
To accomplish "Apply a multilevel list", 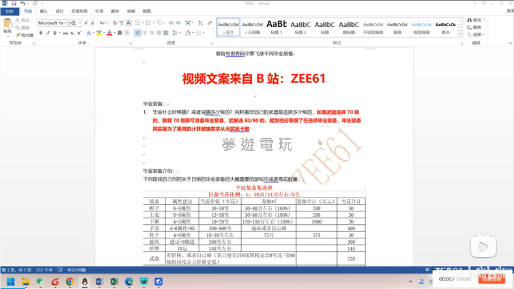I will tap(159, 23).
